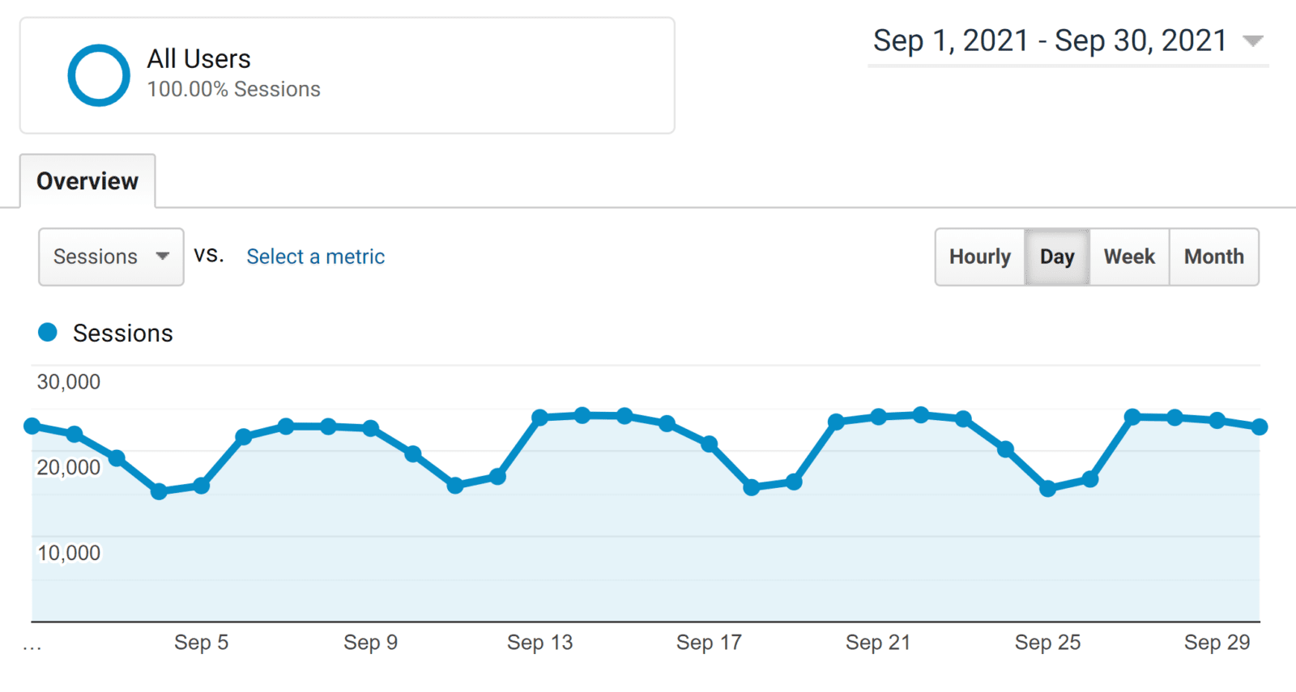Open the Sessions metric dropdown

click(x=110, y=257)
